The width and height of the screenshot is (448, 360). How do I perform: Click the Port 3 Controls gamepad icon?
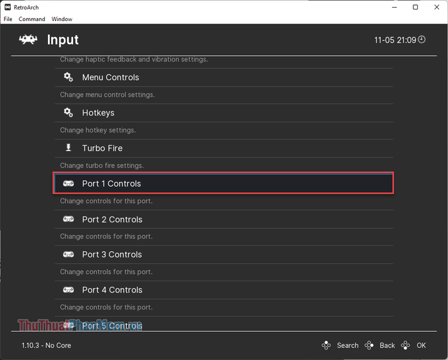pyautogui.click(x=68, y=254)
